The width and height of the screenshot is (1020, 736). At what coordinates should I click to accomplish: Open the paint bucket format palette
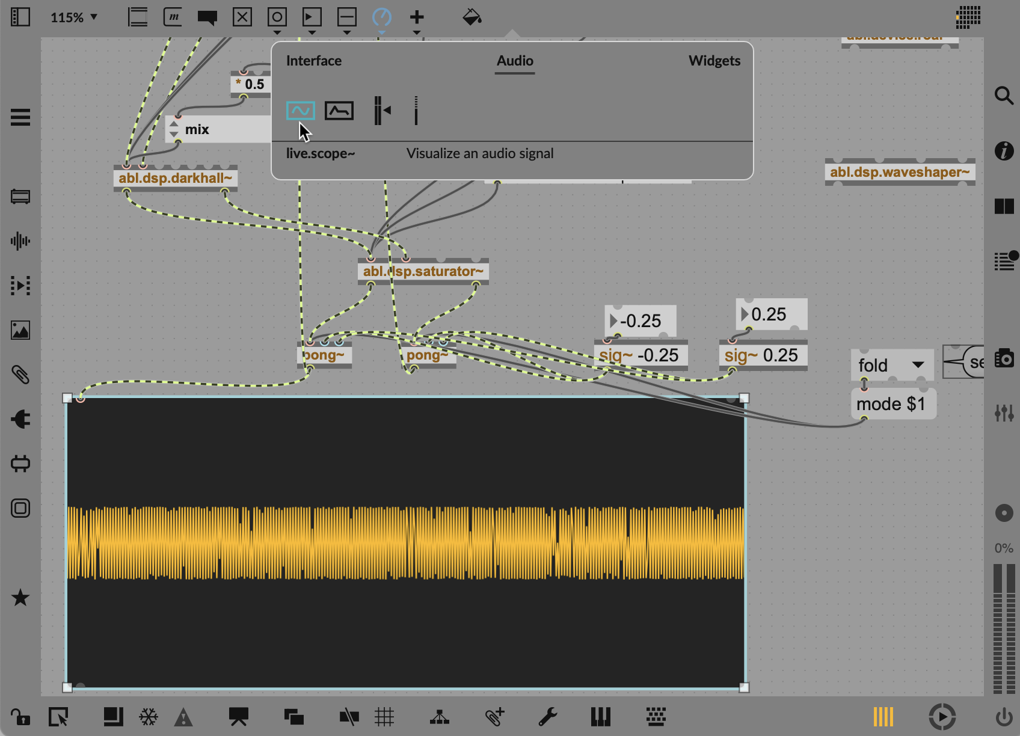472,17
